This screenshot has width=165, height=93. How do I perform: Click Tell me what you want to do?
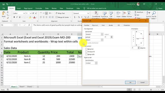coord(96,8)
